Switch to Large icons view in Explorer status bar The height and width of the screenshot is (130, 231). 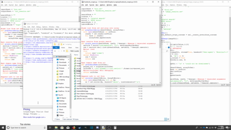(168, 119)
